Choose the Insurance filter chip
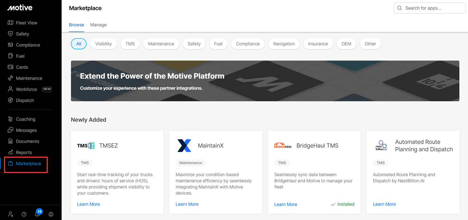The image size is (468, 220). pos(318,44)
